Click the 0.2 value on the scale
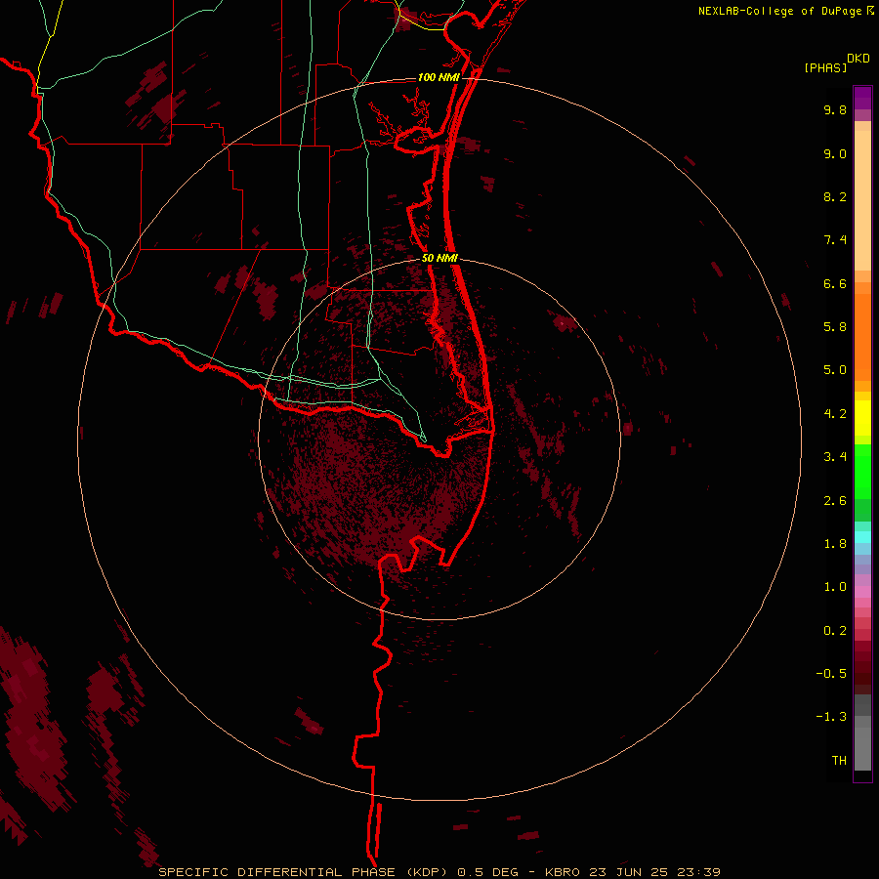Image resolution: width=879 pixels, height=879 pixels. [835, 631]
